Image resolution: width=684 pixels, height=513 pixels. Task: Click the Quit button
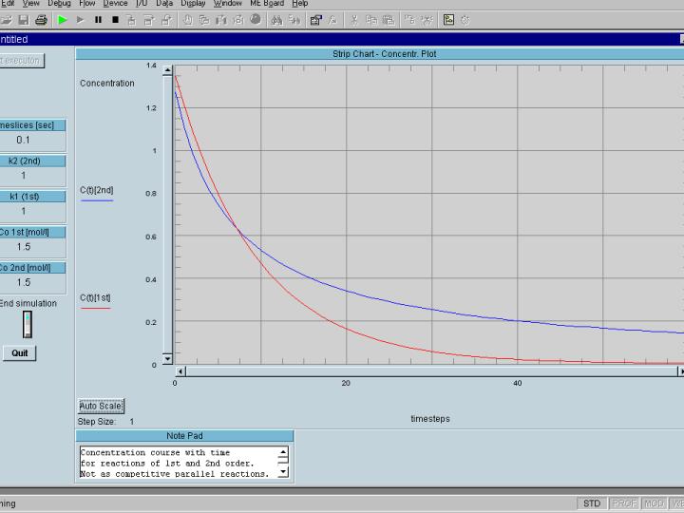click(x=20, y=352)
